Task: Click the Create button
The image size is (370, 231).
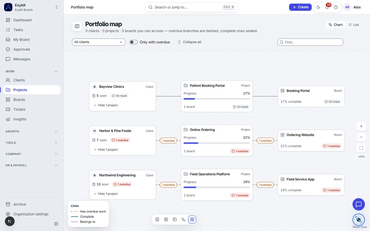Action: pyautogui.click(x=300, y=7)
